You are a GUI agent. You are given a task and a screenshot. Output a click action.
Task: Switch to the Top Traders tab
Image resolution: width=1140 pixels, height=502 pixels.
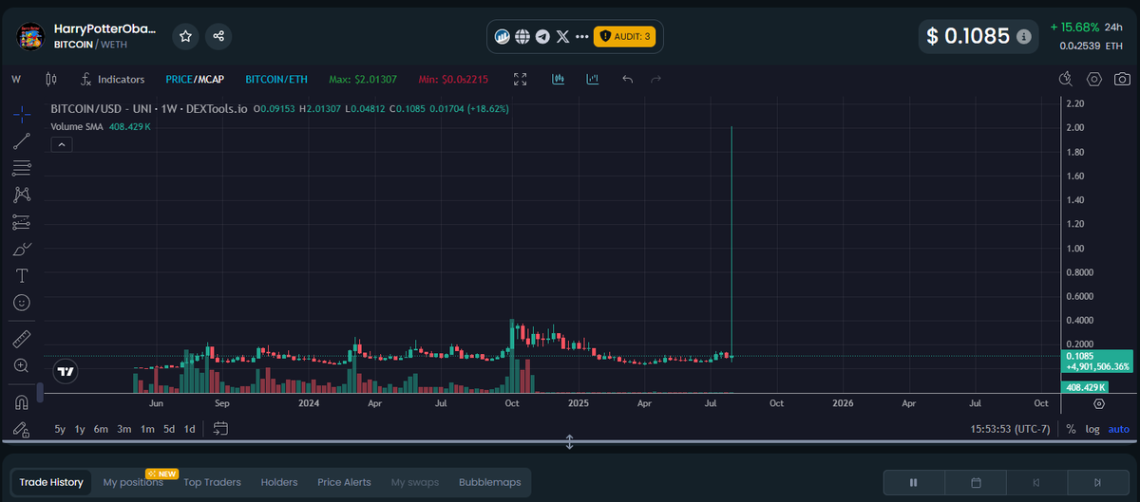click(213, 482)
